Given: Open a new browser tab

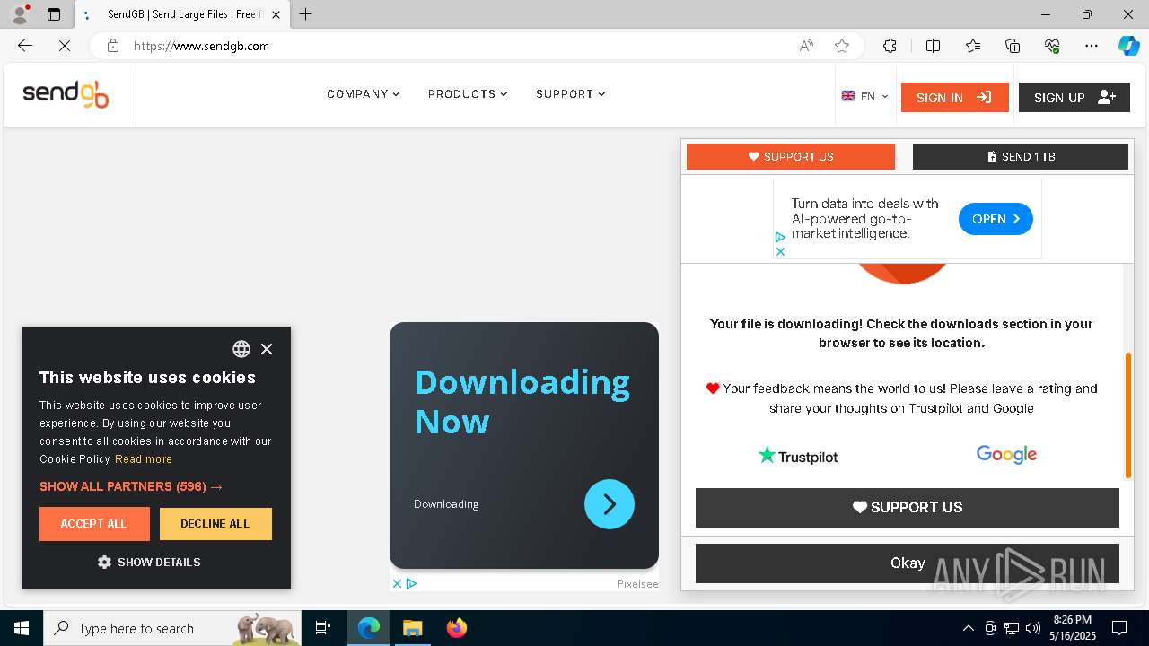Looking at the screenshot, I should tap(306, 14).
